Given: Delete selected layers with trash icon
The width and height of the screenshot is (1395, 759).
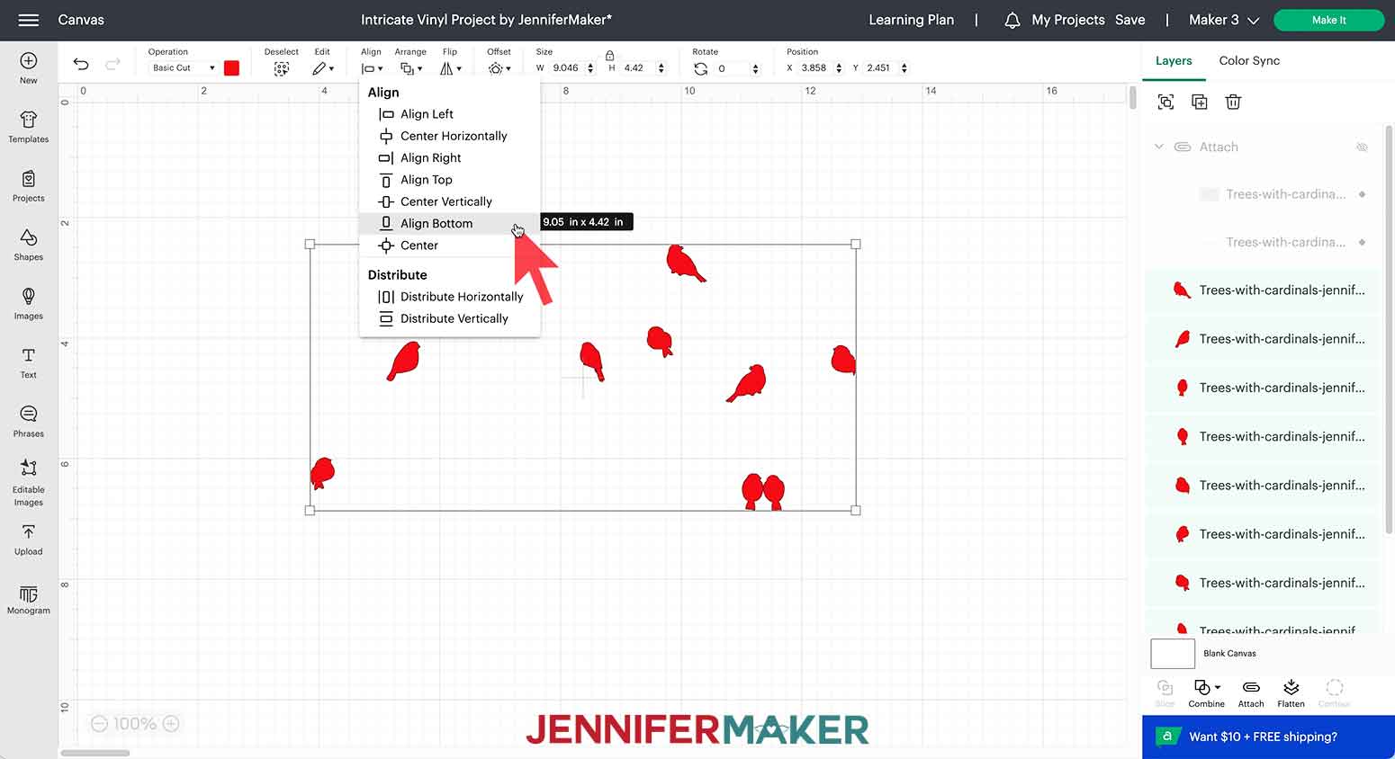Looking at the screenshot, I should coord(1233,102).
